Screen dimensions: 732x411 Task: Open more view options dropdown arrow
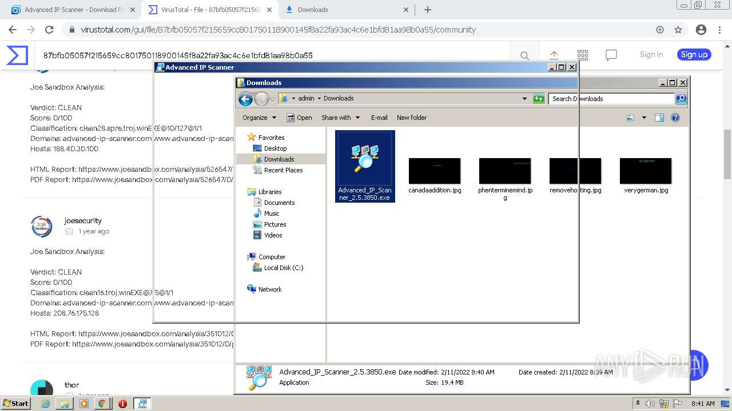644,118
